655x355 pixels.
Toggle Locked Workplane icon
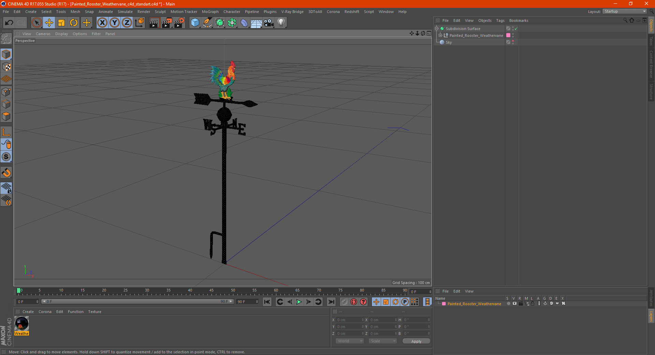coord(6,188)
